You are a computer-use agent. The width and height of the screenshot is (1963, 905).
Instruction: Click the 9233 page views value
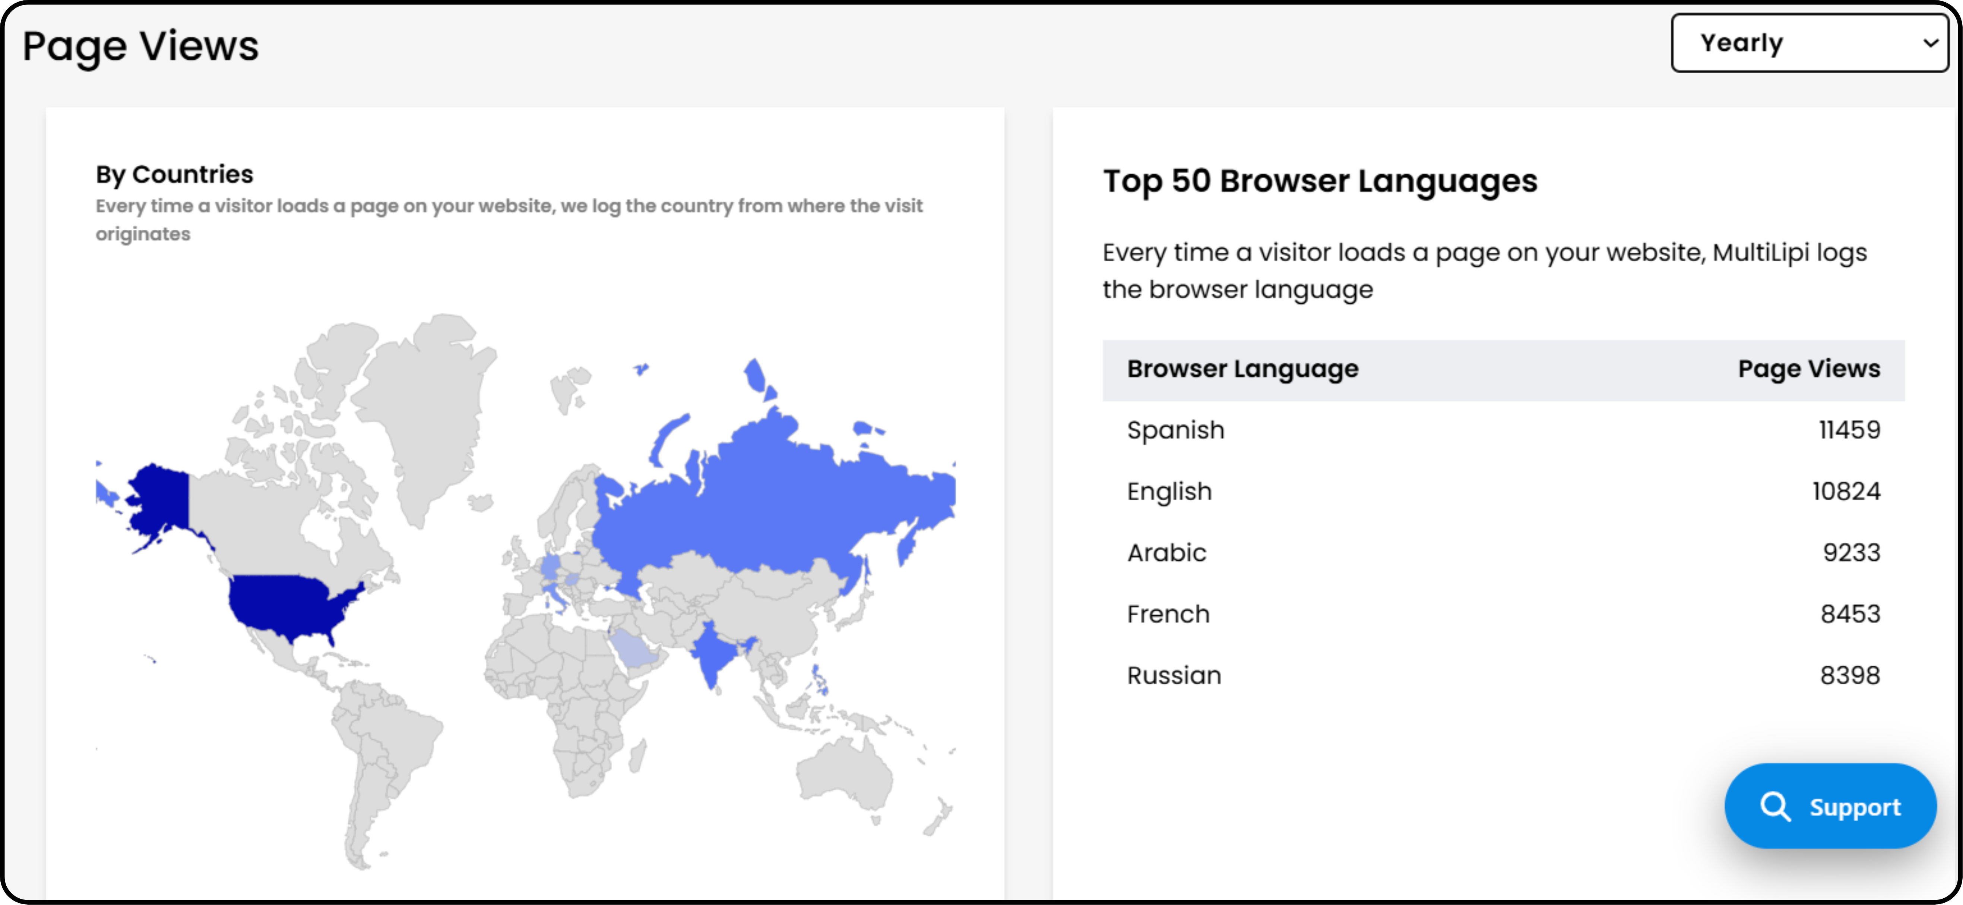1851,552
